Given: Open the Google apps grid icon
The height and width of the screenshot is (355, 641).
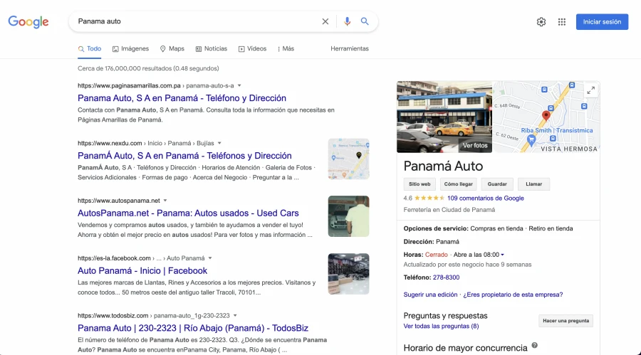Looking at the screenshot, I should (x=562, y=22).
